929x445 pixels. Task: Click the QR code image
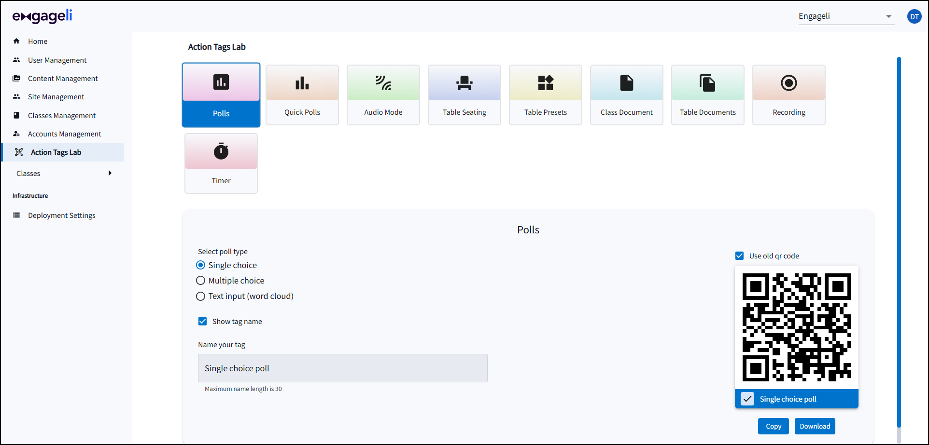coord(797,327)
